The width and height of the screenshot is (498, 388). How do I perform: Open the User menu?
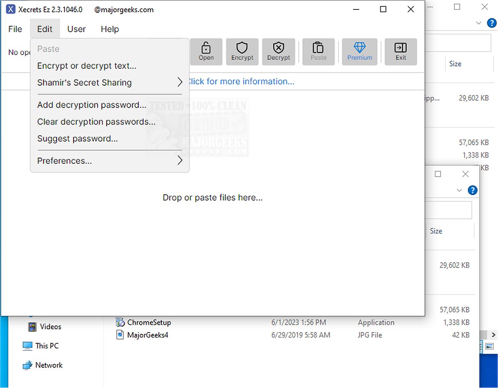pyautogui.click(x=76, y=29)
